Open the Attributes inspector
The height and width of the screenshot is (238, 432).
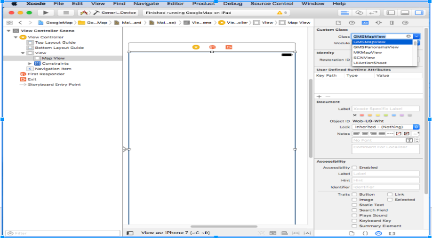(379, 23)
